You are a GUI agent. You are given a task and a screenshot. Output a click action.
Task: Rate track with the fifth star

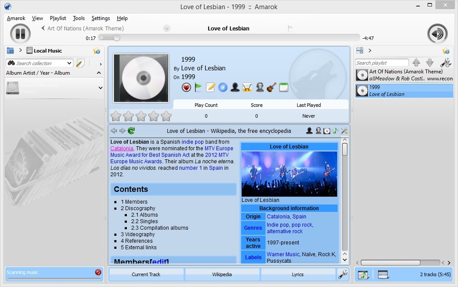click(166, 116)
